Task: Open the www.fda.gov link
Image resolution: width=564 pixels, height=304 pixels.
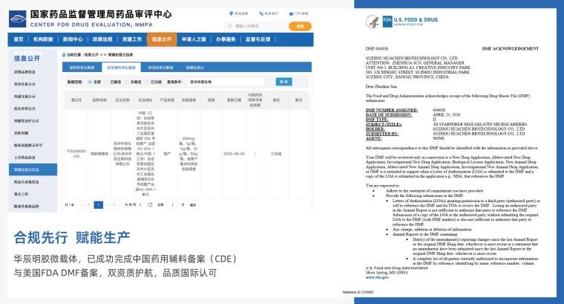Action: coord(377,277)
